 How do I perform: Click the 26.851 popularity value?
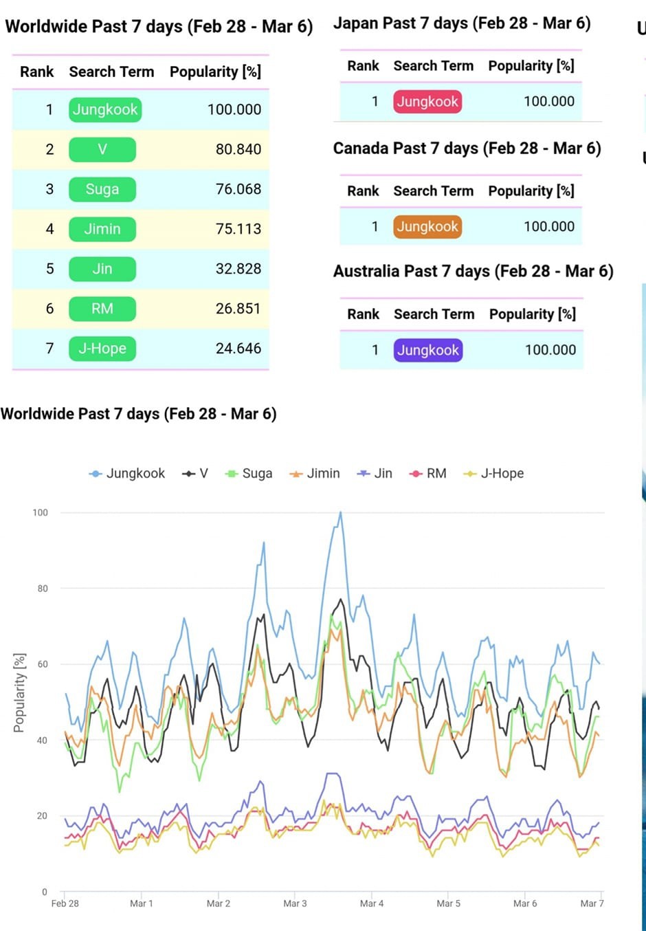(238, 309)
